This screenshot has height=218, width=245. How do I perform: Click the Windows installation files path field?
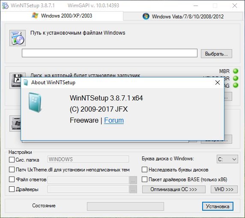110,53
